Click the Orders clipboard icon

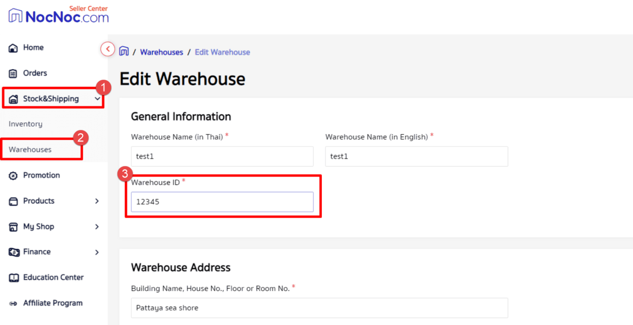click(13, 74)
